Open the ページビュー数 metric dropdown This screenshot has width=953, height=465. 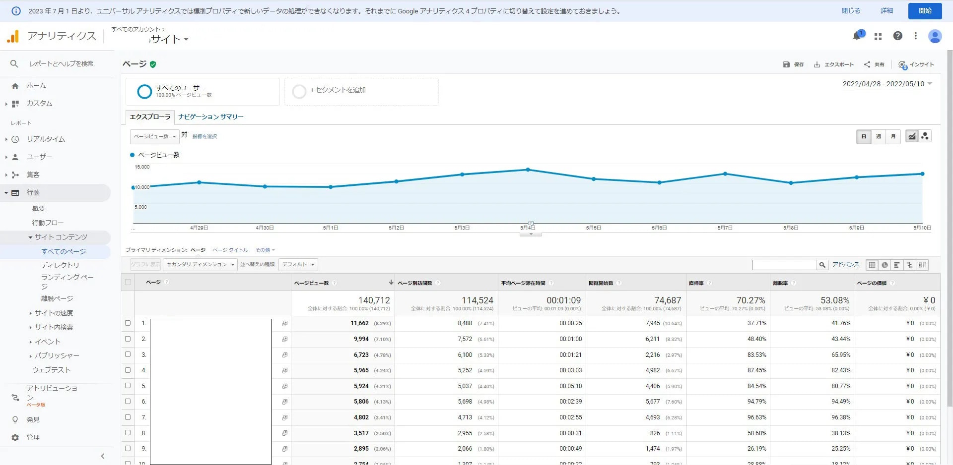(x=154, y=136)
